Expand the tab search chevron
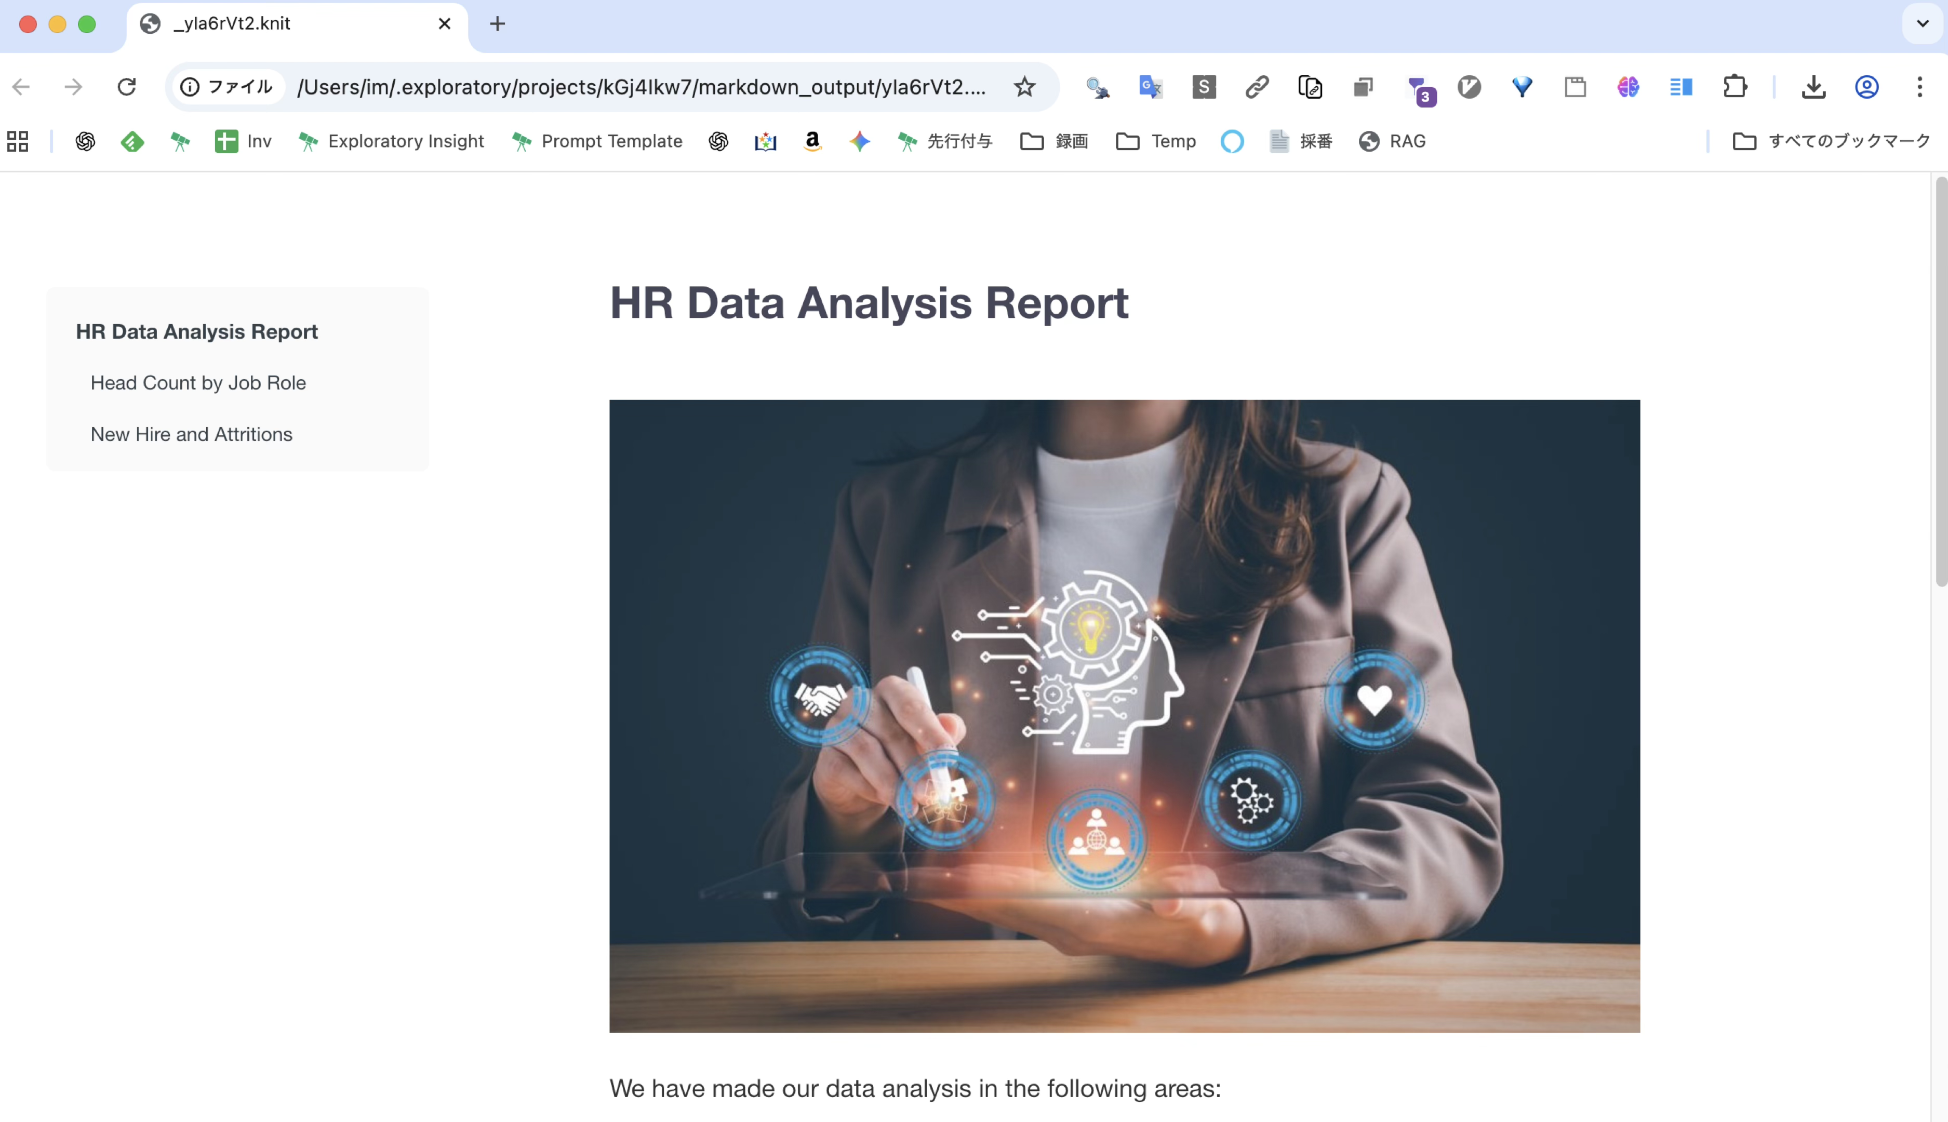The image size is (1948, 1122). click(x=1923, y=23)
